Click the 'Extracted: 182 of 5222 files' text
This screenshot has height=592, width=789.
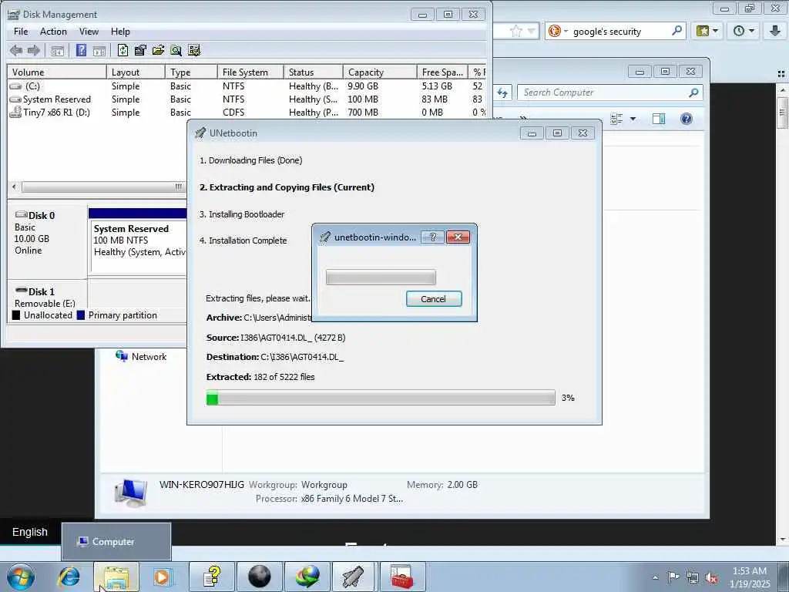(x=260, y=376)
